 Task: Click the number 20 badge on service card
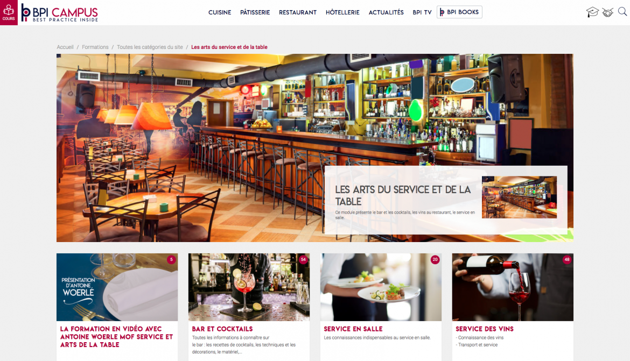point(435,259)
